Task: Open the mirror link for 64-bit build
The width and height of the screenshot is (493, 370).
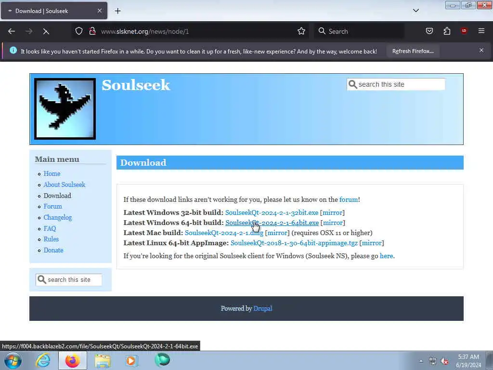Action: (x=333, y=223)
